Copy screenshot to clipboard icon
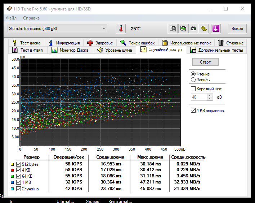The width and height of the screenshot is (255, 203). 183,29
